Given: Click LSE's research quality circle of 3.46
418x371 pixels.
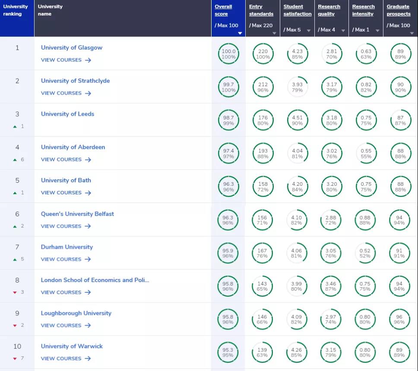Looking at the screenshot, I should coord(331,286).
